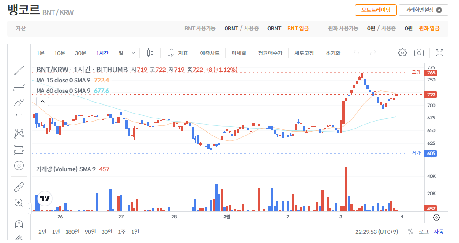459x243 pixels.
Task: Click the BNT 입금 deposit link
Action: [298, 28]
